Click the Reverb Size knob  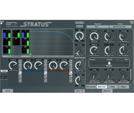click(94, 37)
